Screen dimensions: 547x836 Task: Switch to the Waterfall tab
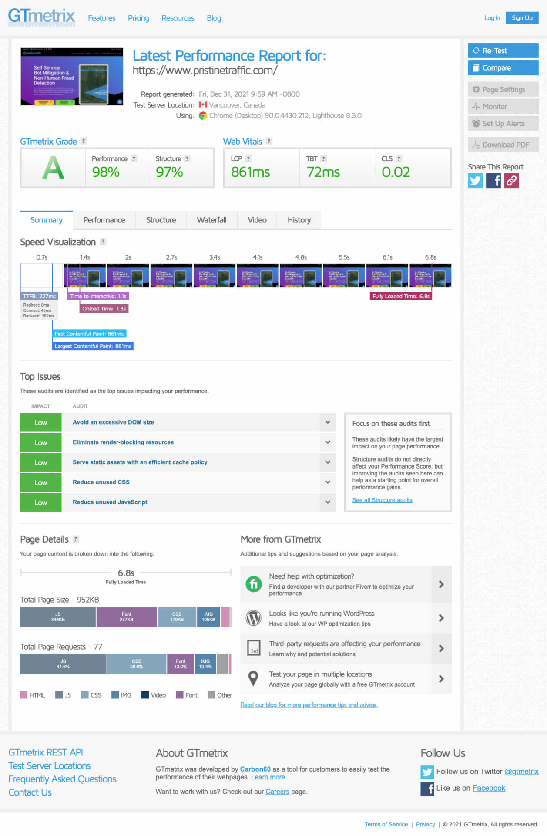[211, 220]
